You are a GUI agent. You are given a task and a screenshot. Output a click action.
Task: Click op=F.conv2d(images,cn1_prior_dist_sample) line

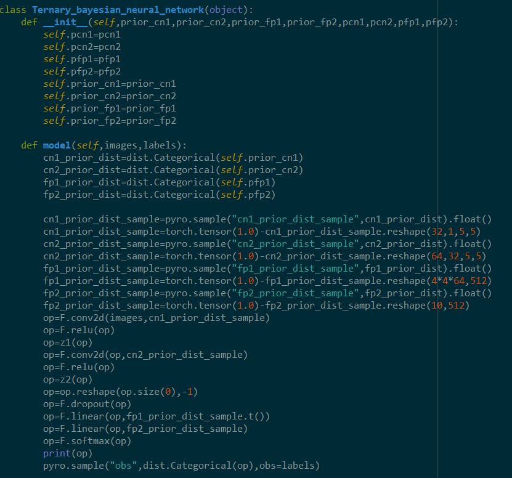(156, 318)
